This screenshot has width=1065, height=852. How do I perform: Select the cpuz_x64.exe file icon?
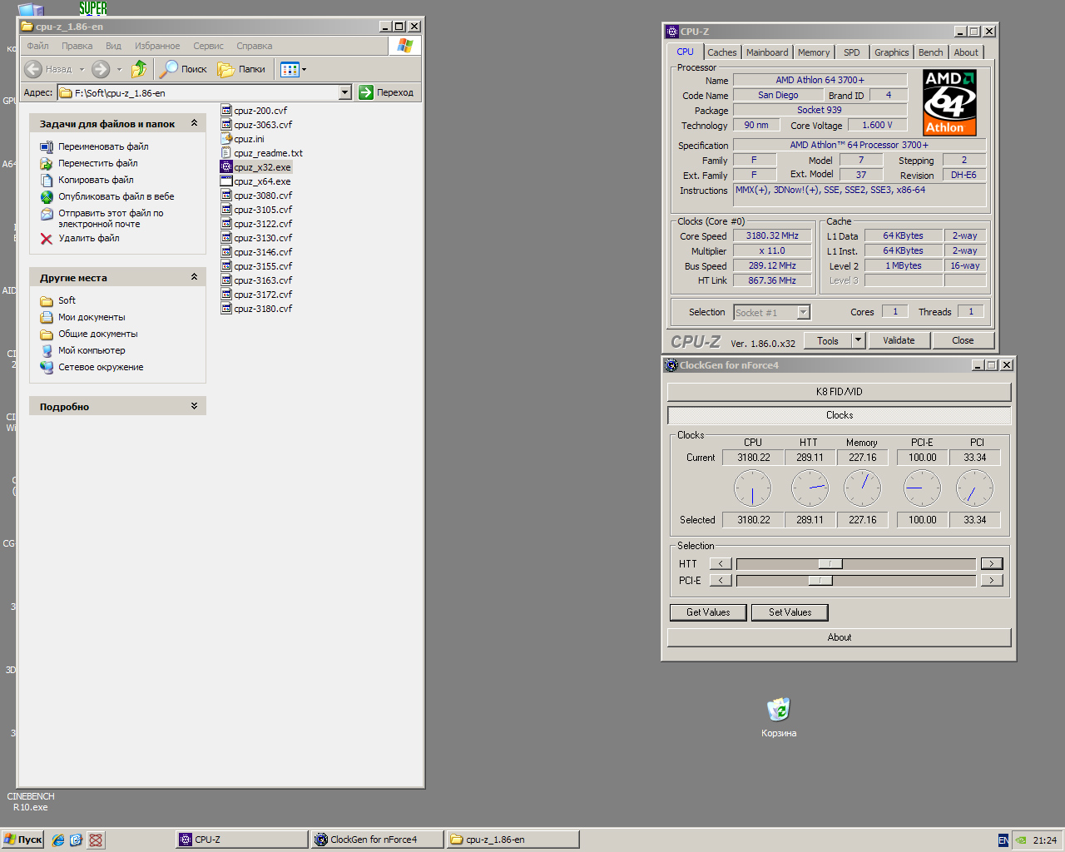[226, 181]
